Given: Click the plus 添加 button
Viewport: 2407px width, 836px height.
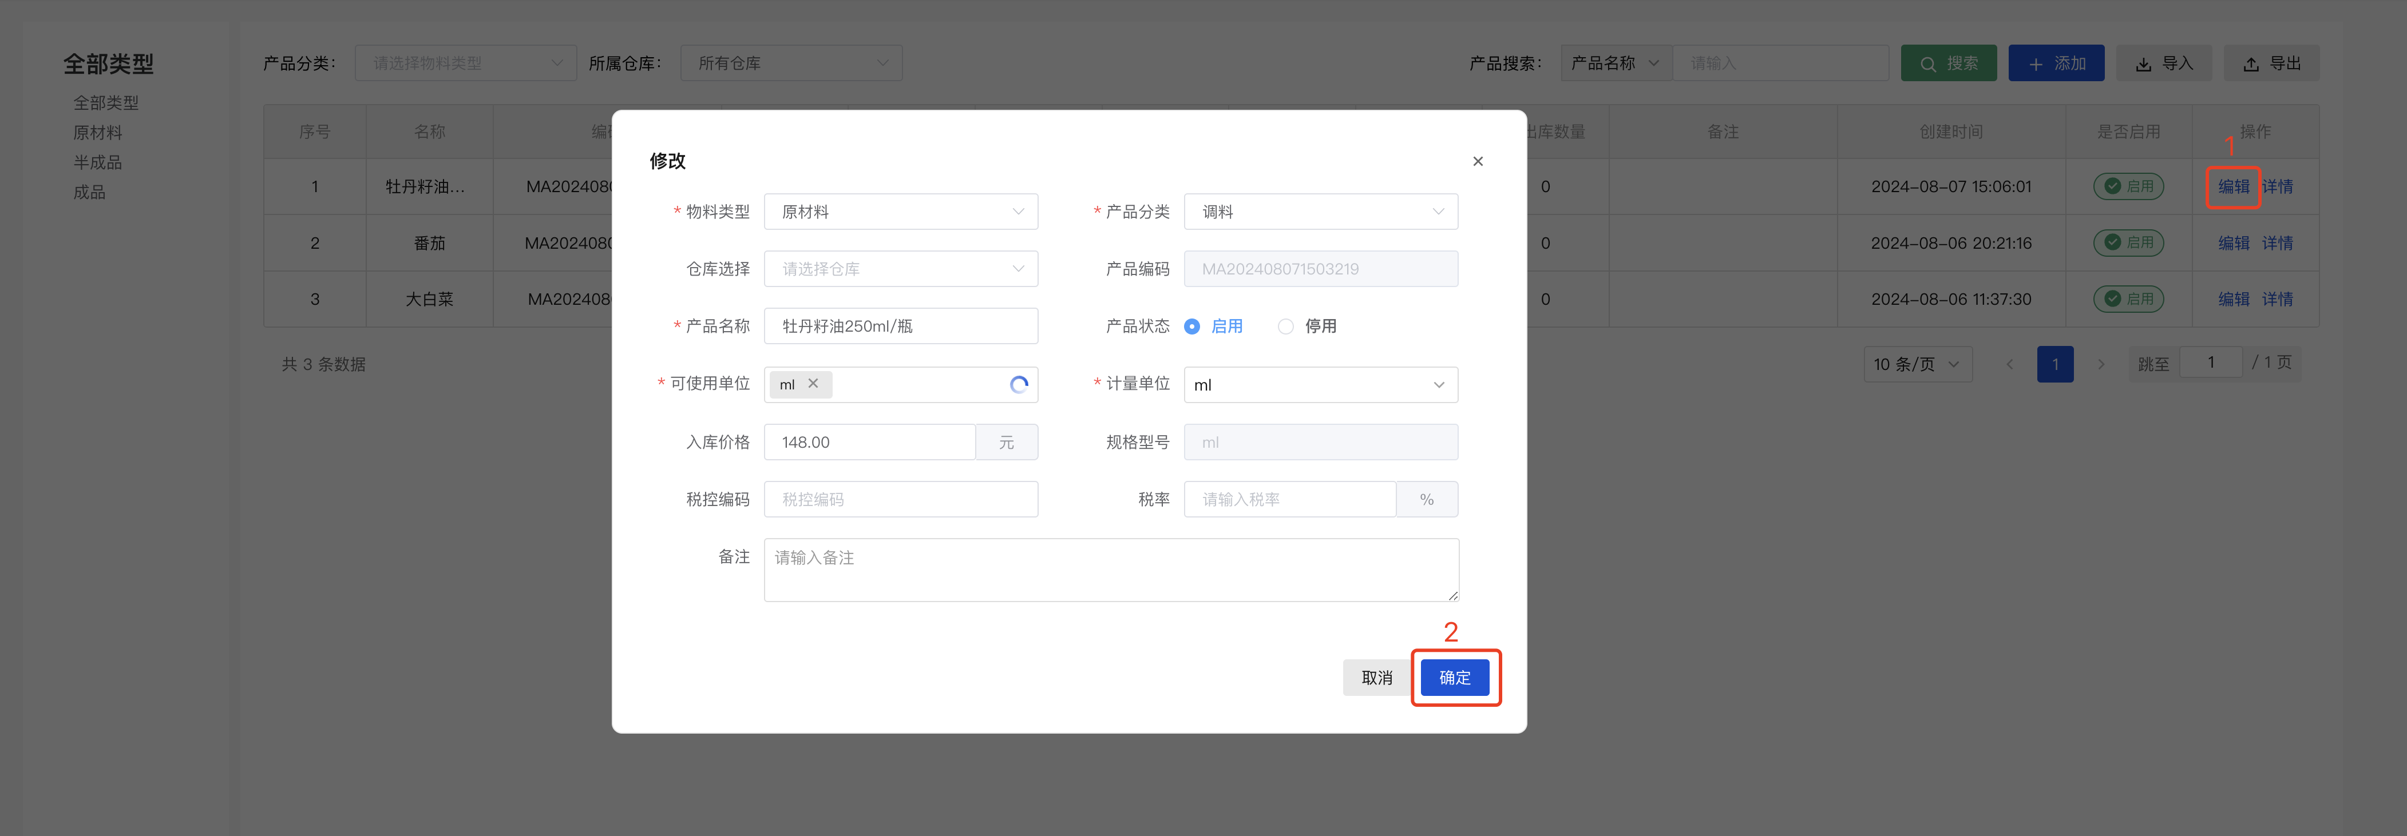Looking at the screenshot, I should pyautogui.click(x=2056, y=63).
